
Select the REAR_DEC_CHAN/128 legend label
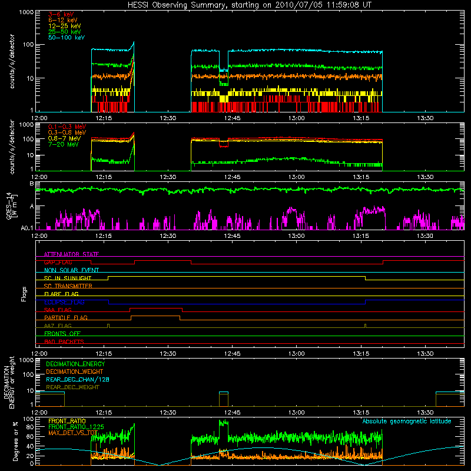[x=78, y=379]
